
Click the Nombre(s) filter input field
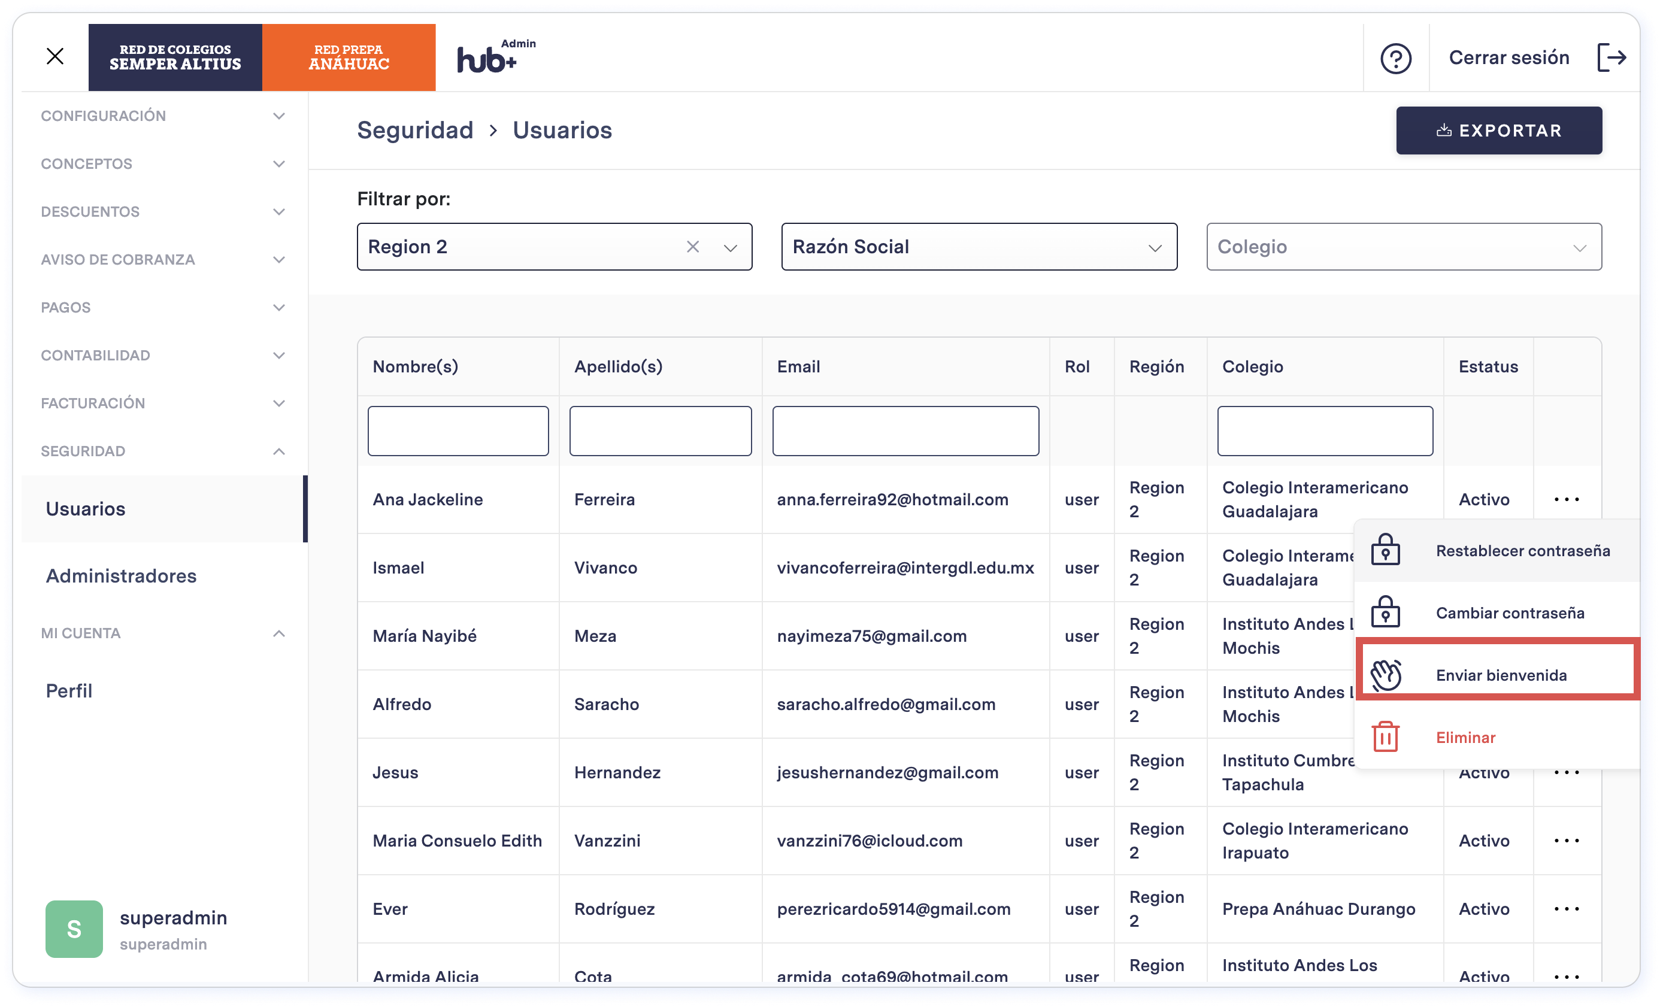coord(458,431)
